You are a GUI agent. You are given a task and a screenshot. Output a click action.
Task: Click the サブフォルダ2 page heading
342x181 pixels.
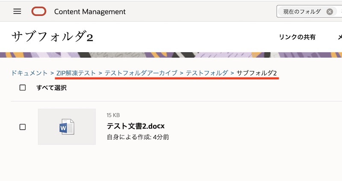pyautogui.click(x=52, y=37)
